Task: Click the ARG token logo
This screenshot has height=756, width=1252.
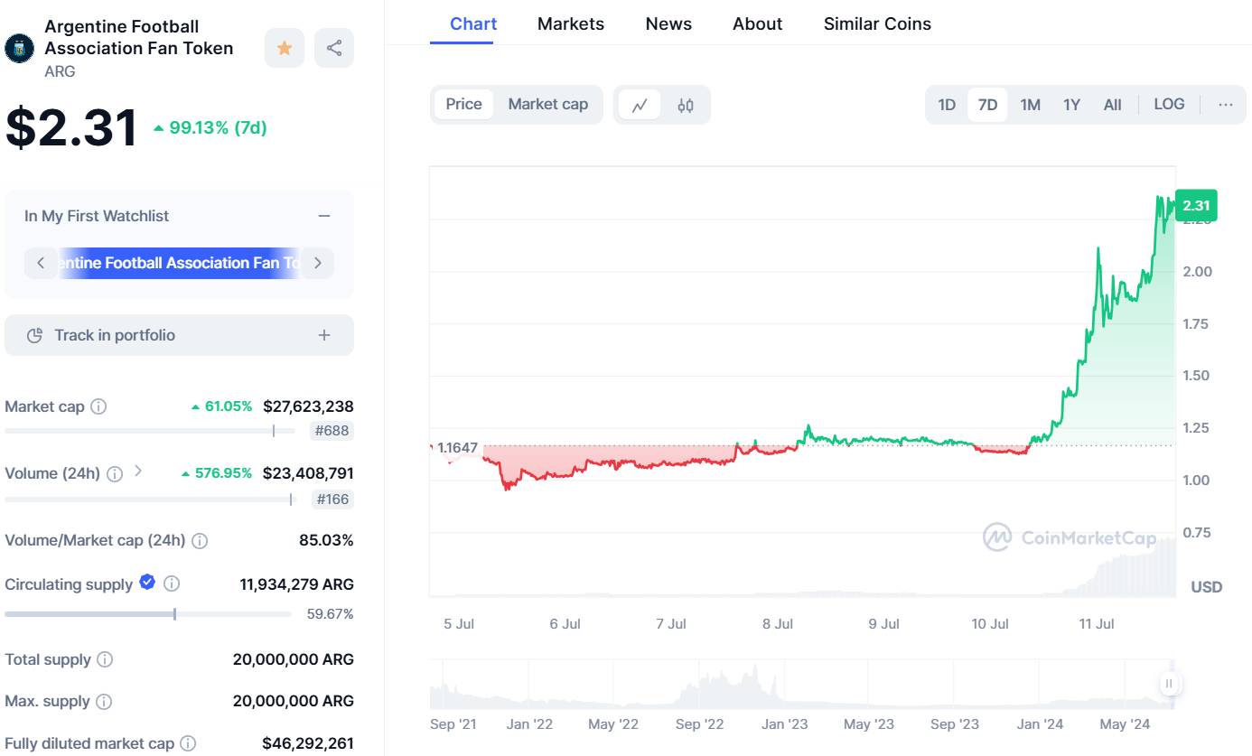Action: [19, 48]
